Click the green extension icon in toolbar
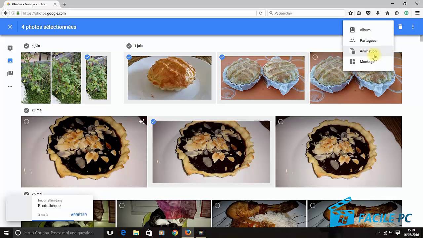423x238 pixels. [x=406, y=13]
